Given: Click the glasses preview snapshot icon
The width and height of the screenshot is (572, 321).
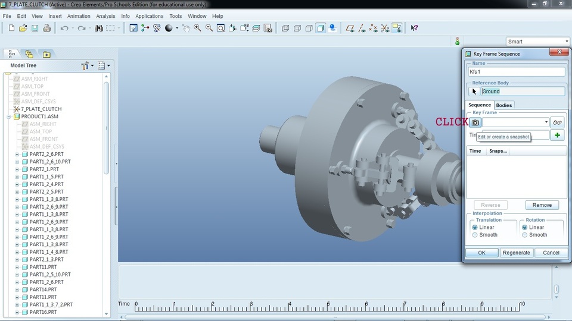Looking at the screenshot, I should point(557,122).
